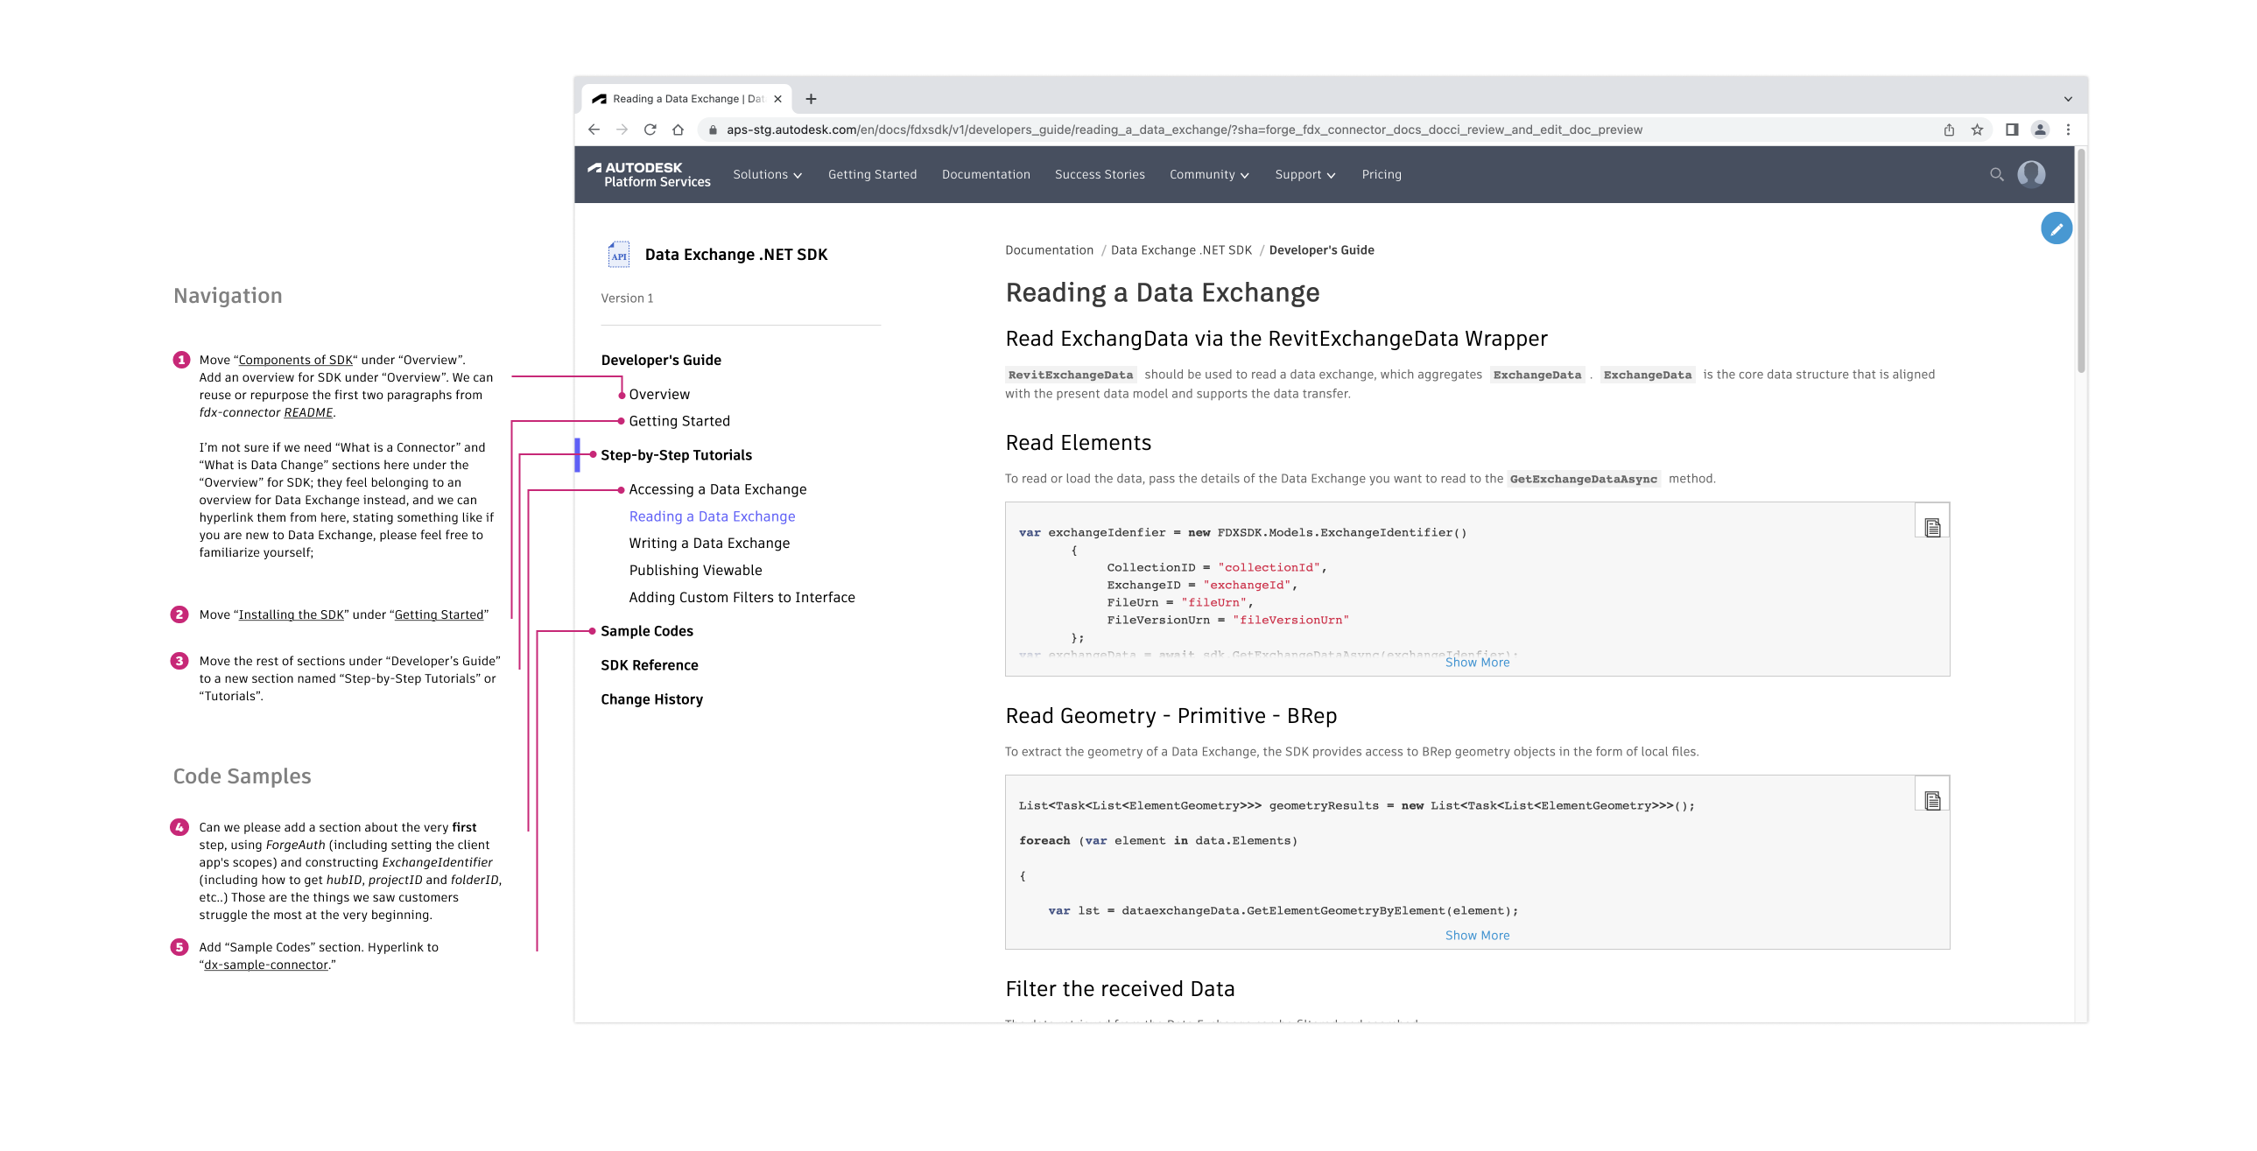Open tab search chevron in tab strip

point(2068,99)
